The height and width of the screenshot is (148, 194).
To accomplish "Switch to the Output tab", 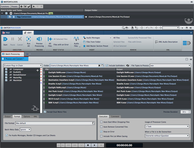I will pos(7,116).
